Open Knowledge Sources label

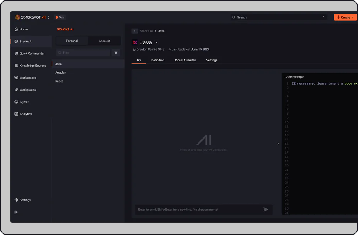point(33,66)
